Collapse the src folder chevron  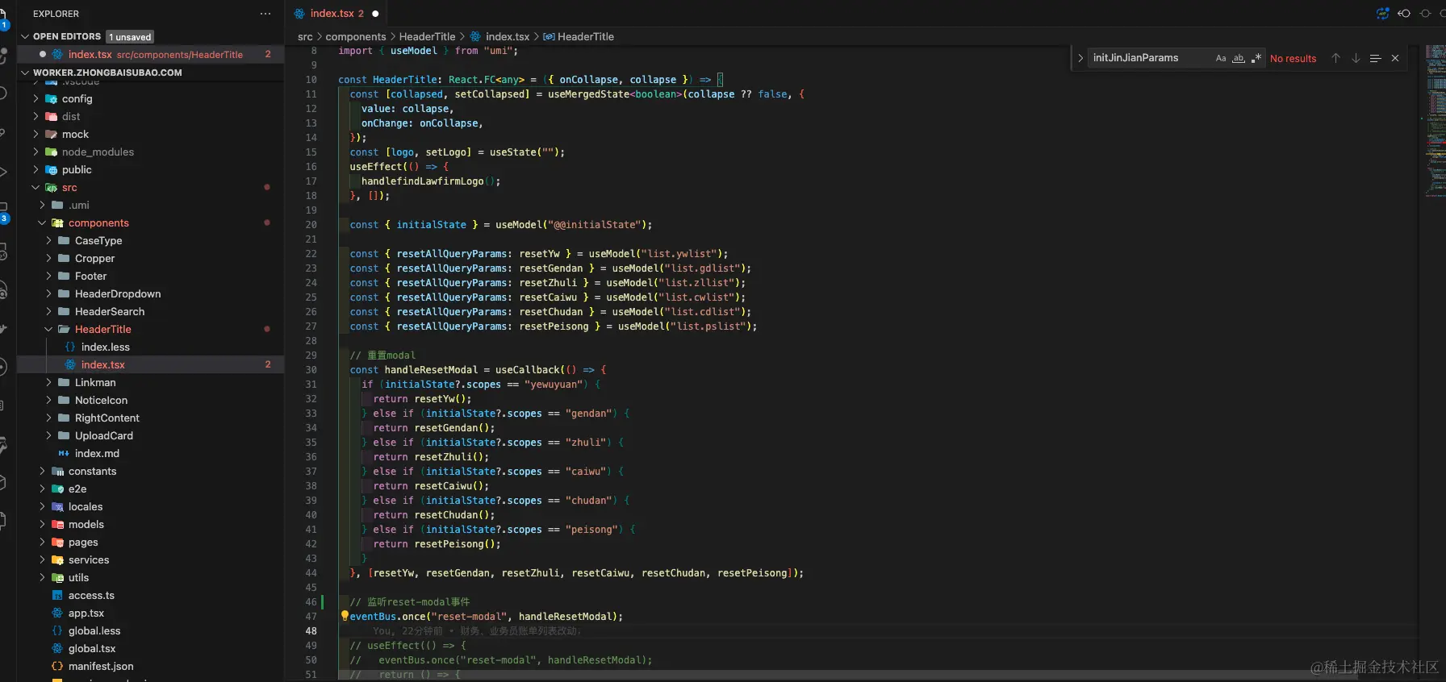click(x=36, y=187)
